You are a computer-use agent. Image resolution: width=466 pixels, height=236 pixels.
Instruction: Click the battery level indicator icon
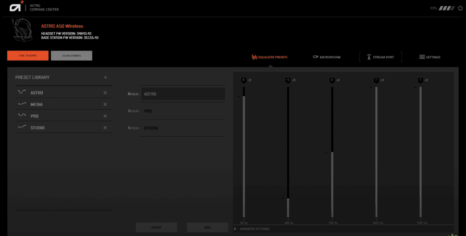pos(447,8)
